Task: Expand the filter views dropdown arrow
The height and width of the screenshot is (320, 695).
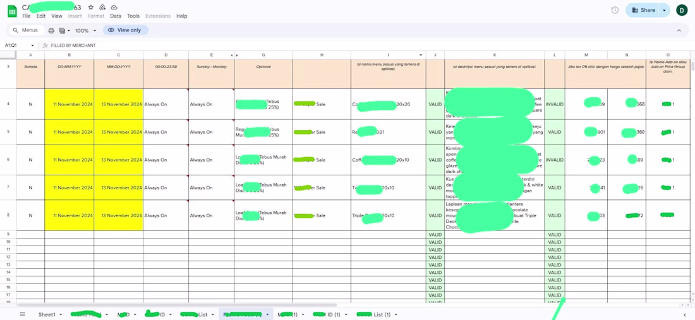Action: 69,31
